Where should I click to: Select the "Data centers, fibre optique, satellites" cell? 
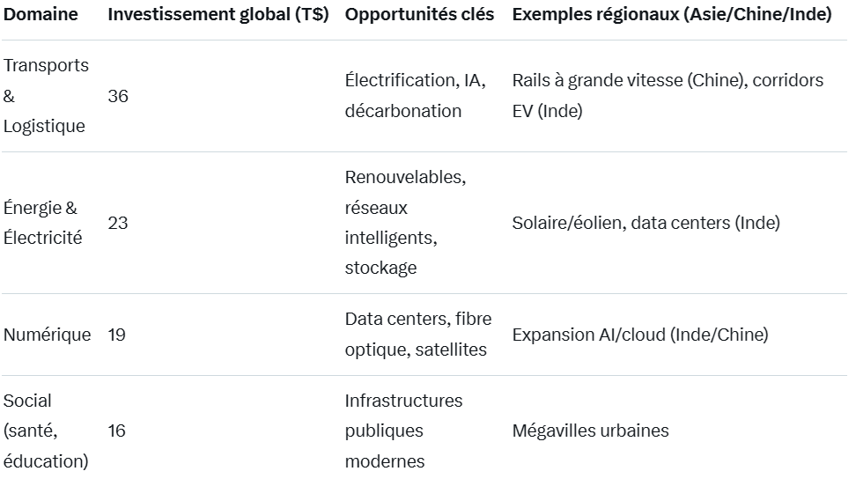[x=418, y=335]
